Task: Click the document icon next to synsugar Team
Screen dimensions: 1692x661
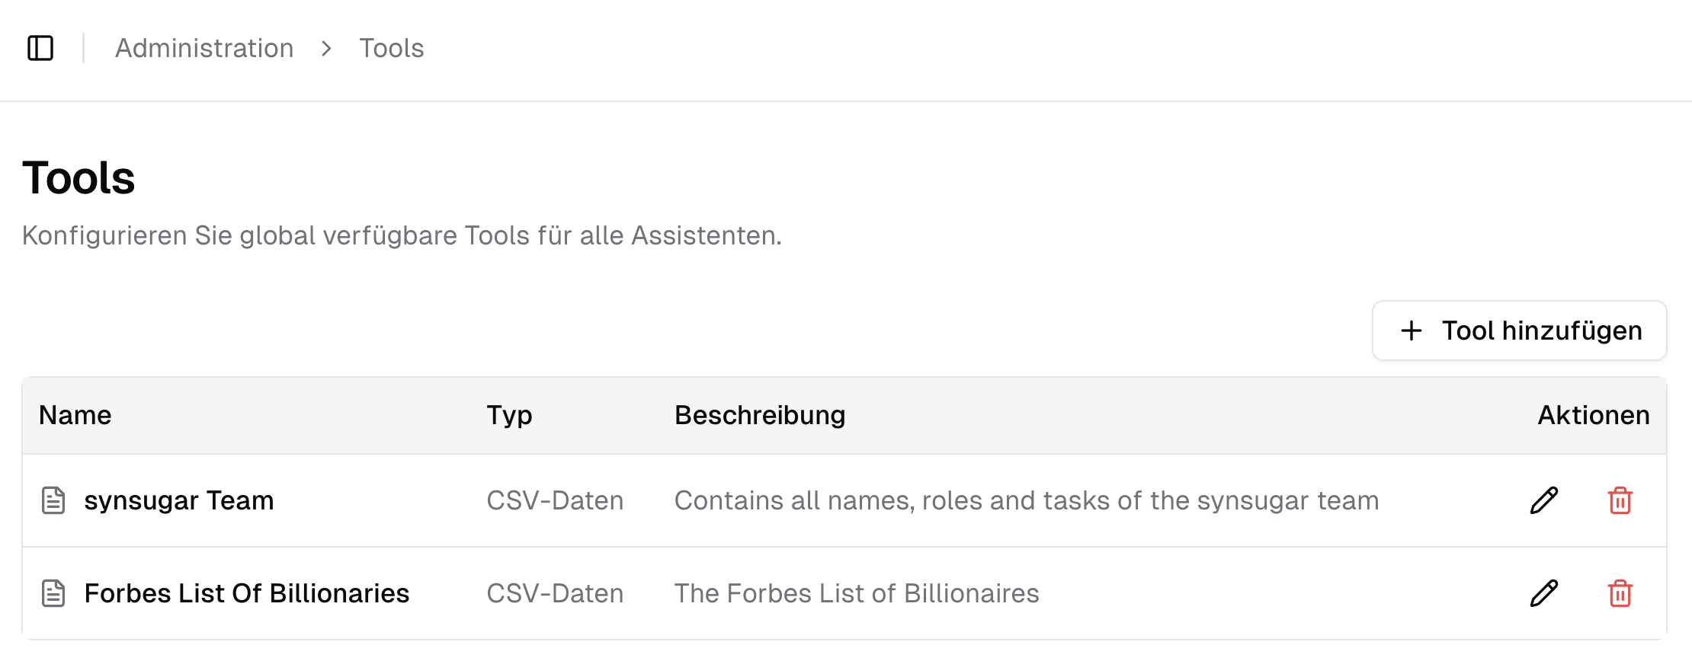Action: click(x=53, y=500)
